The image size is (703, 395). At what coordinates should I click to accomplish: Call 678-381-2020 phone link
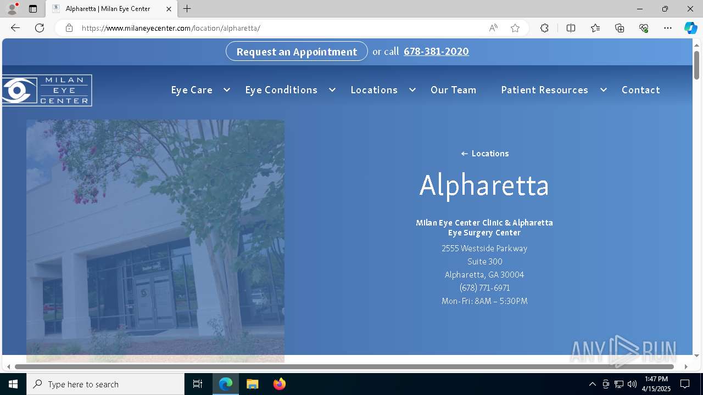click(436, 51)
